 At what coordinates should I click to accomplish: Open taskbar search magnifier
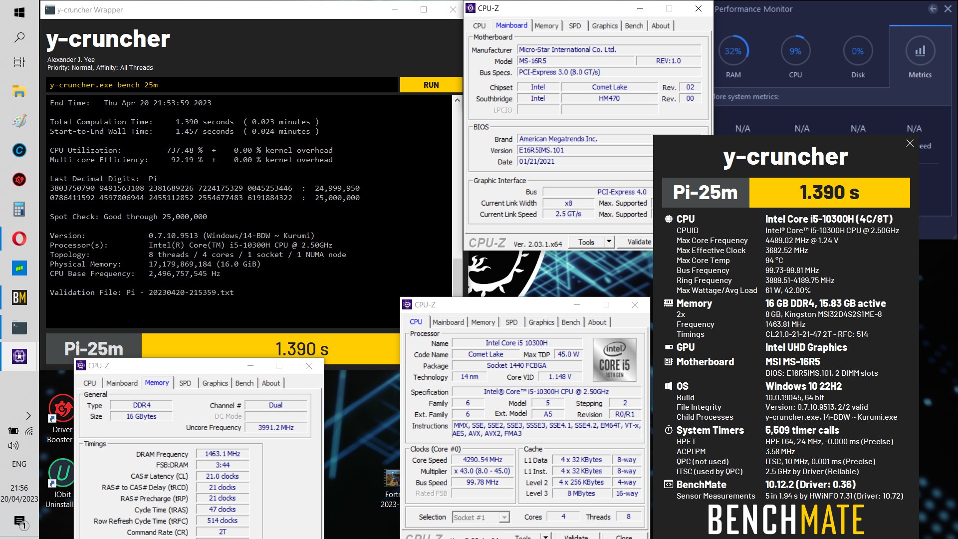[x=19, y=37]
